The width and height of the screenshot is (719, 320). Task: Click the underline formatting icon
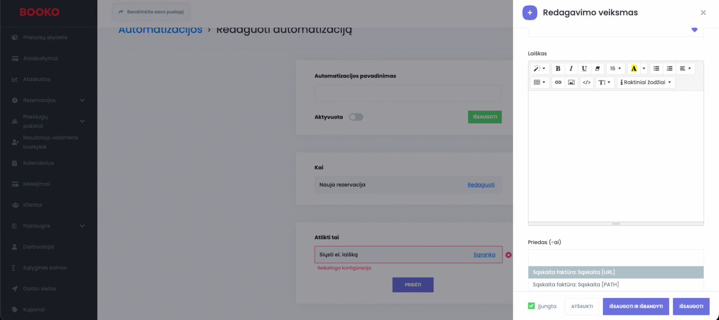pyautogui.click(x=584, y=69)
